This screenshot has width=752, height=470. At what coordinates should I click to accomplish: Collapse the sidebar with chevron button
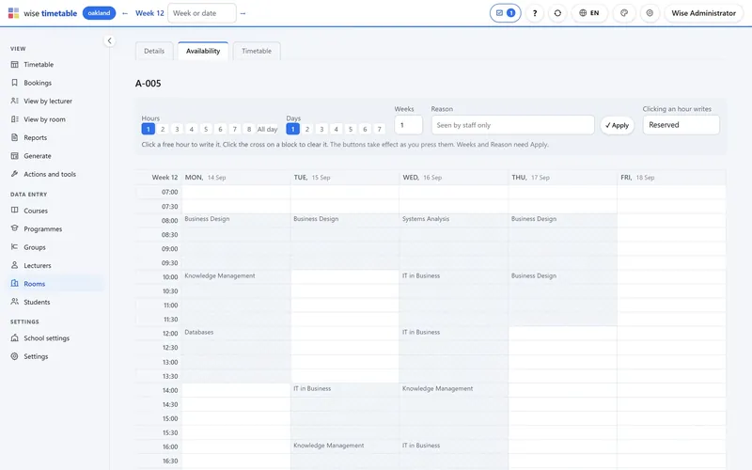point(109,40)
